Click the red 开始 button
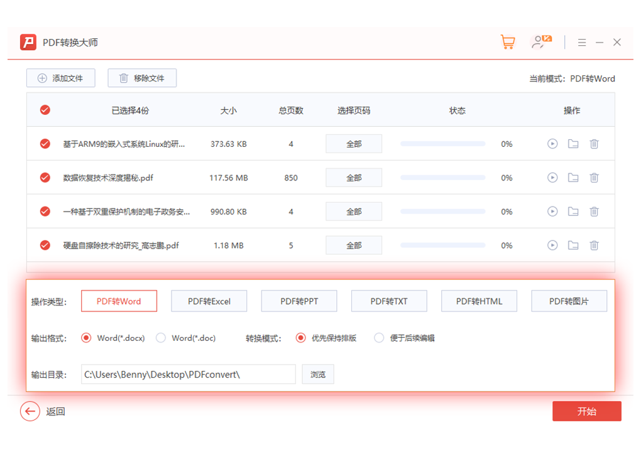Viewport: 641px width, 452px height. [586, 411]
